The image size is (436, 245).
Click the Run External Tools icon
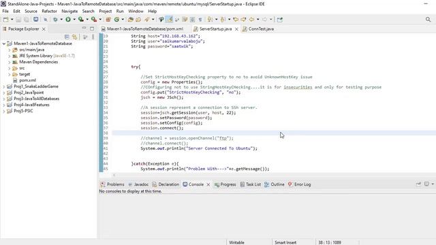pos(94,20)
